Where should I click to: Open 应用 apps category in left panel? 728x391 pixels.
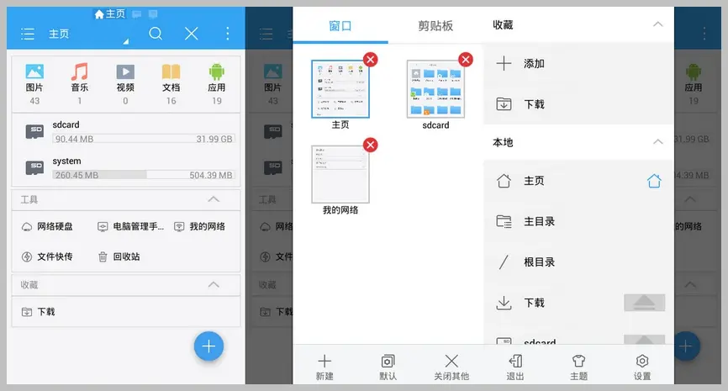click(x=217, y=84)
